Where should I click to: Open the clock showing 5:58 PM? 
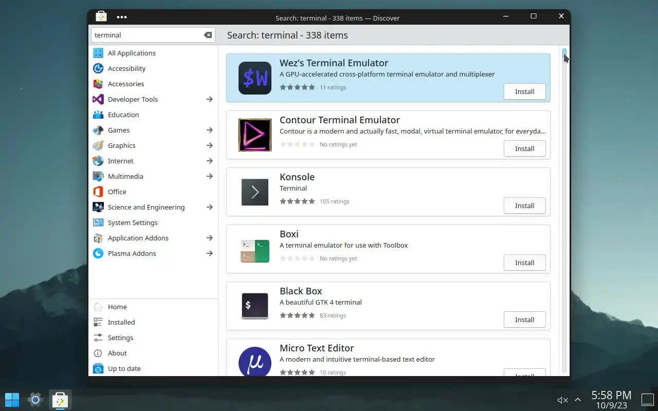(611, 399)
